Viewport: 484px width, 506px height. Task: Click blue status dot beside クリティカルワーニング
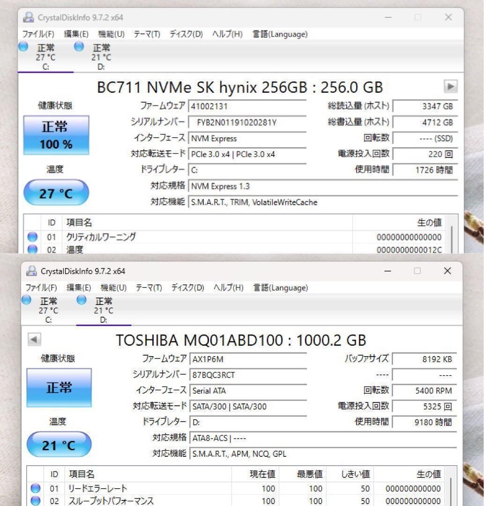[32, 237]
